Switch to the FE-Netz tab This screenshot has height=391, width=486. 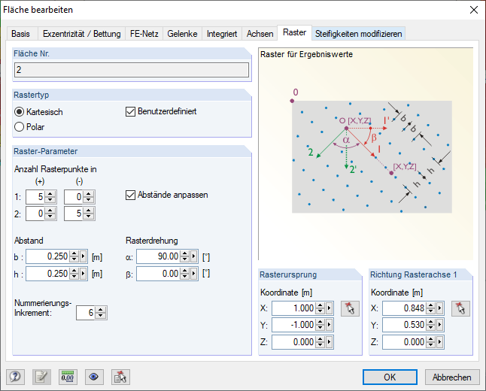coord(144,34)
